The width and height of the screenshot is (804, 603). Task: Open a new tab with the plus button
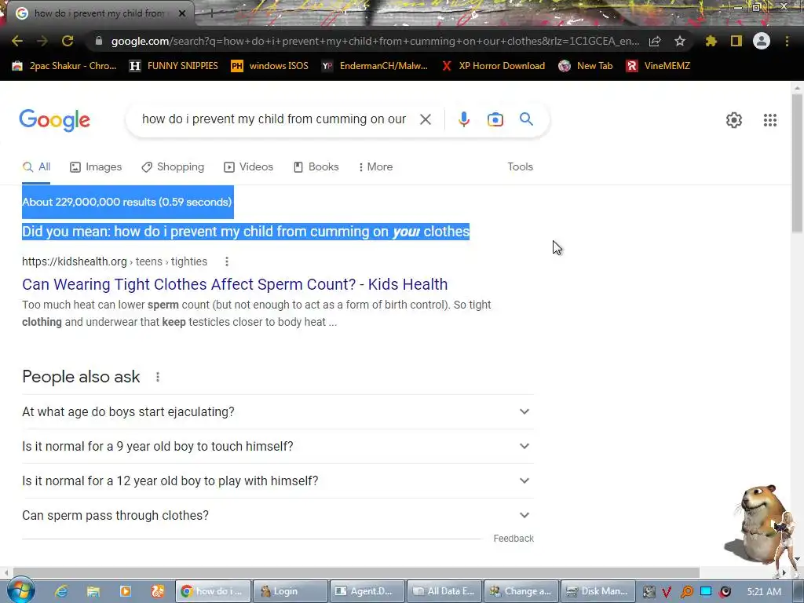(x=210, y=14)
